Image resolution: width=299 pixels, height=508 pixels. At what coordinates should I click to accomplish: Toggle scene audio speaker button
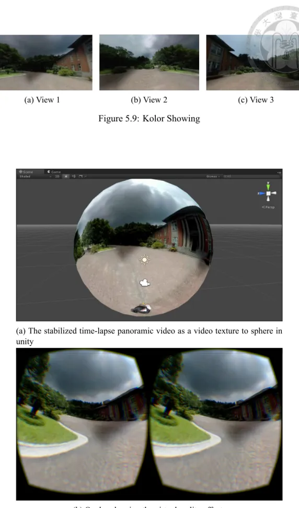[74, 176]
